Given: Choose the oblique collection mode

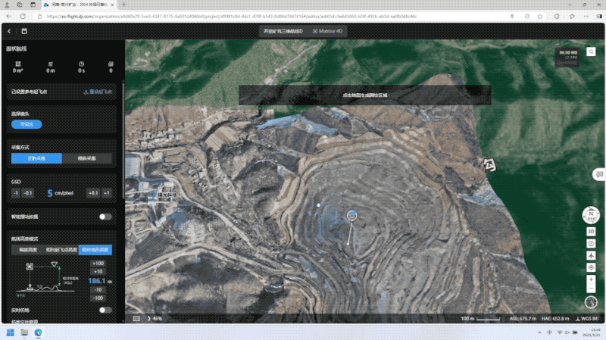Looking at the screenshot, I should (x=87, y=158).
